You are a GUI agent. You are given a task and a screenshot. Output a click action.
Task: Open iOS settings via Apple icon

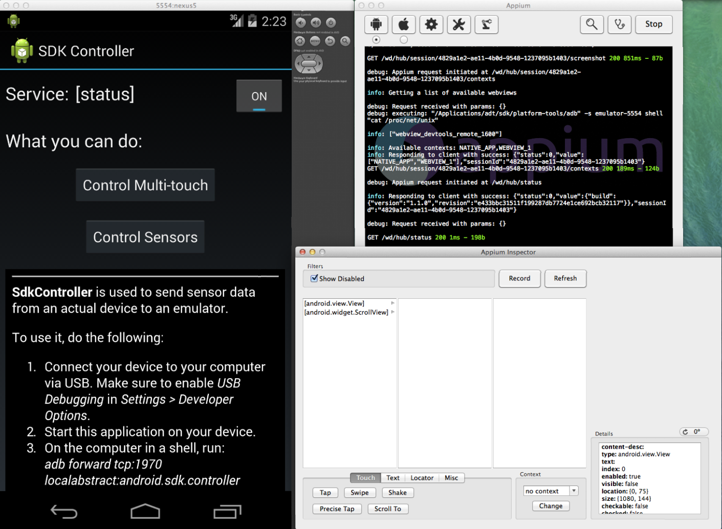click(404, 24)
